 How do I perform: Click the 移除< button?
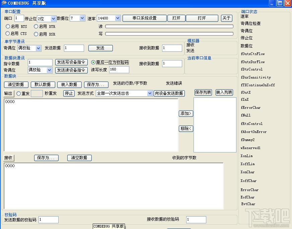[x=186, y=129]
